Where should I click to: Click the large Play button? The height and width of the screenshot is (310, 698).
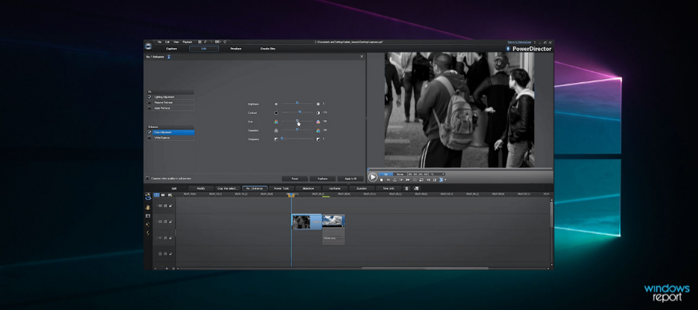(x=372, y=177)
